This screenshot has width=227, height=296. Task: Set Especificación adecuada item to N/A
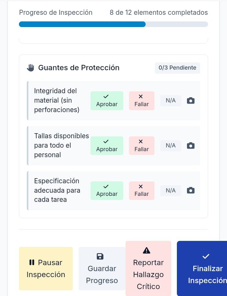(x=171, y=191)
